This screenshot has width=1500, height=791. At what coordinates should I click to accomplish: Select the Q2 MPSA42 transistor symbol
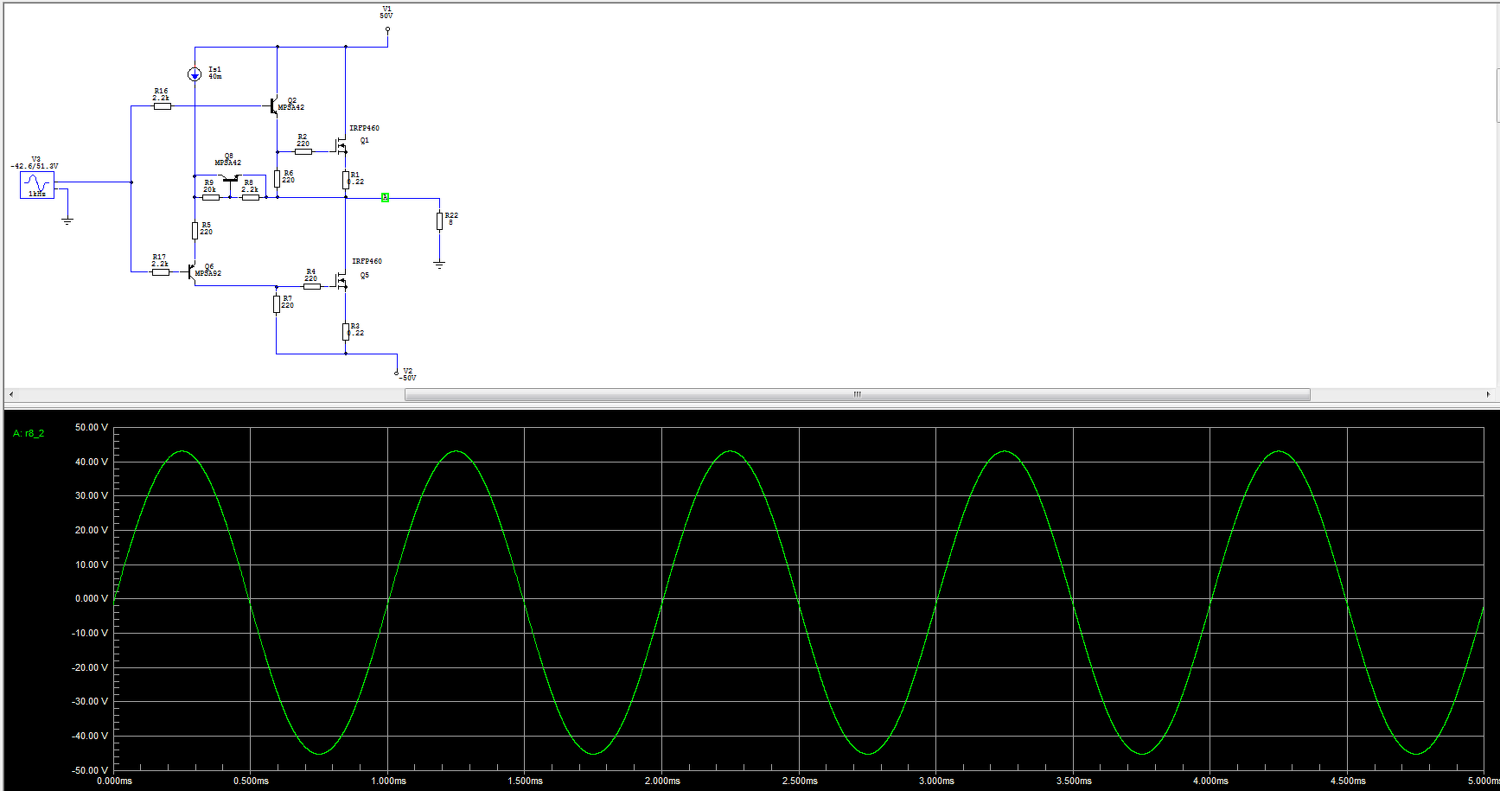pos(273,106)
